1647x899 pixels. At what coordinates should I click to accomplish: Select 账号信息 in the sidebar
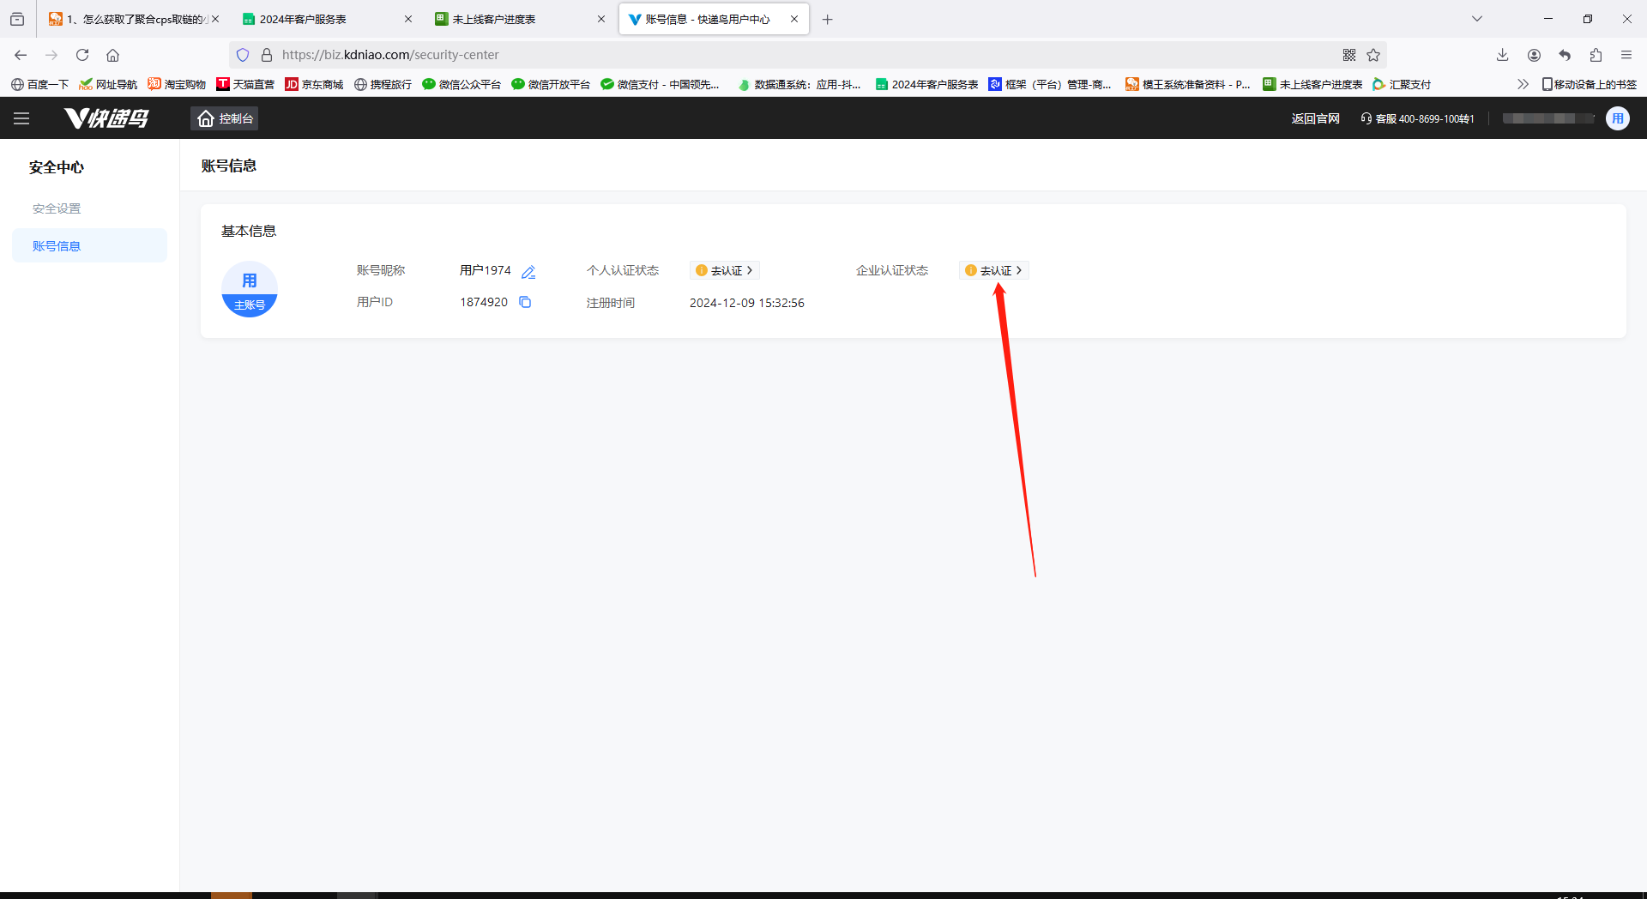57,246
